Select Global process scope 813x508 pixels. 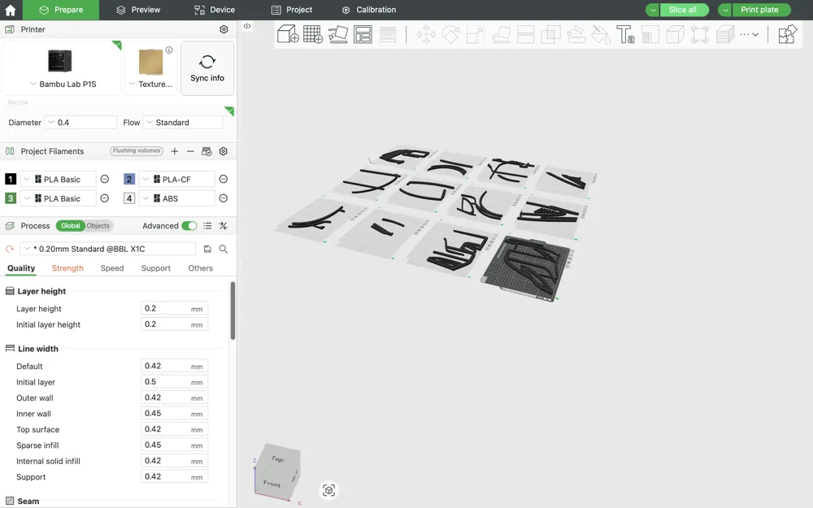point(71,226)
